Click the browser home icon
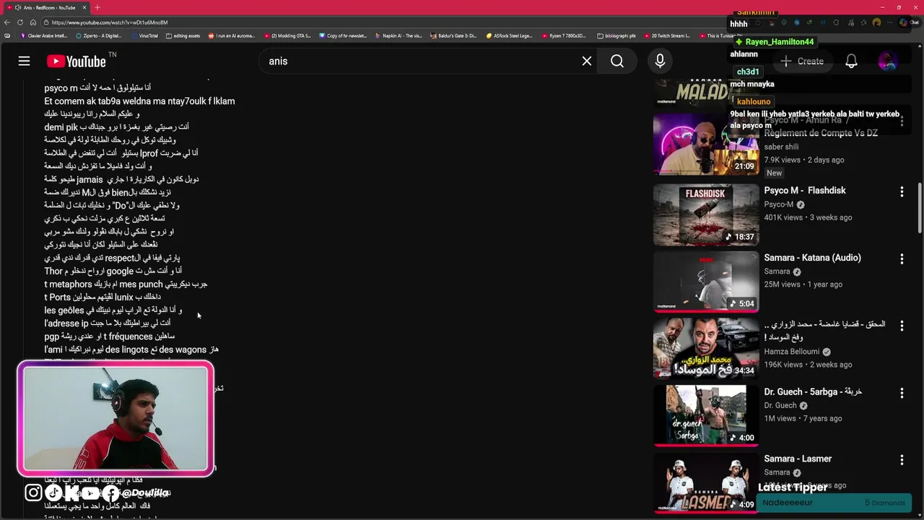 pyautogui.click(x=32, y=22)
